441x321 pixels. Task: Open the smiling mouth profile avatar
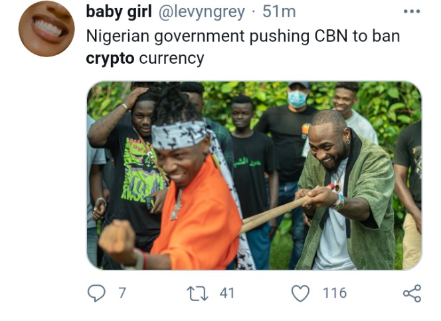[x=46, y=29]
